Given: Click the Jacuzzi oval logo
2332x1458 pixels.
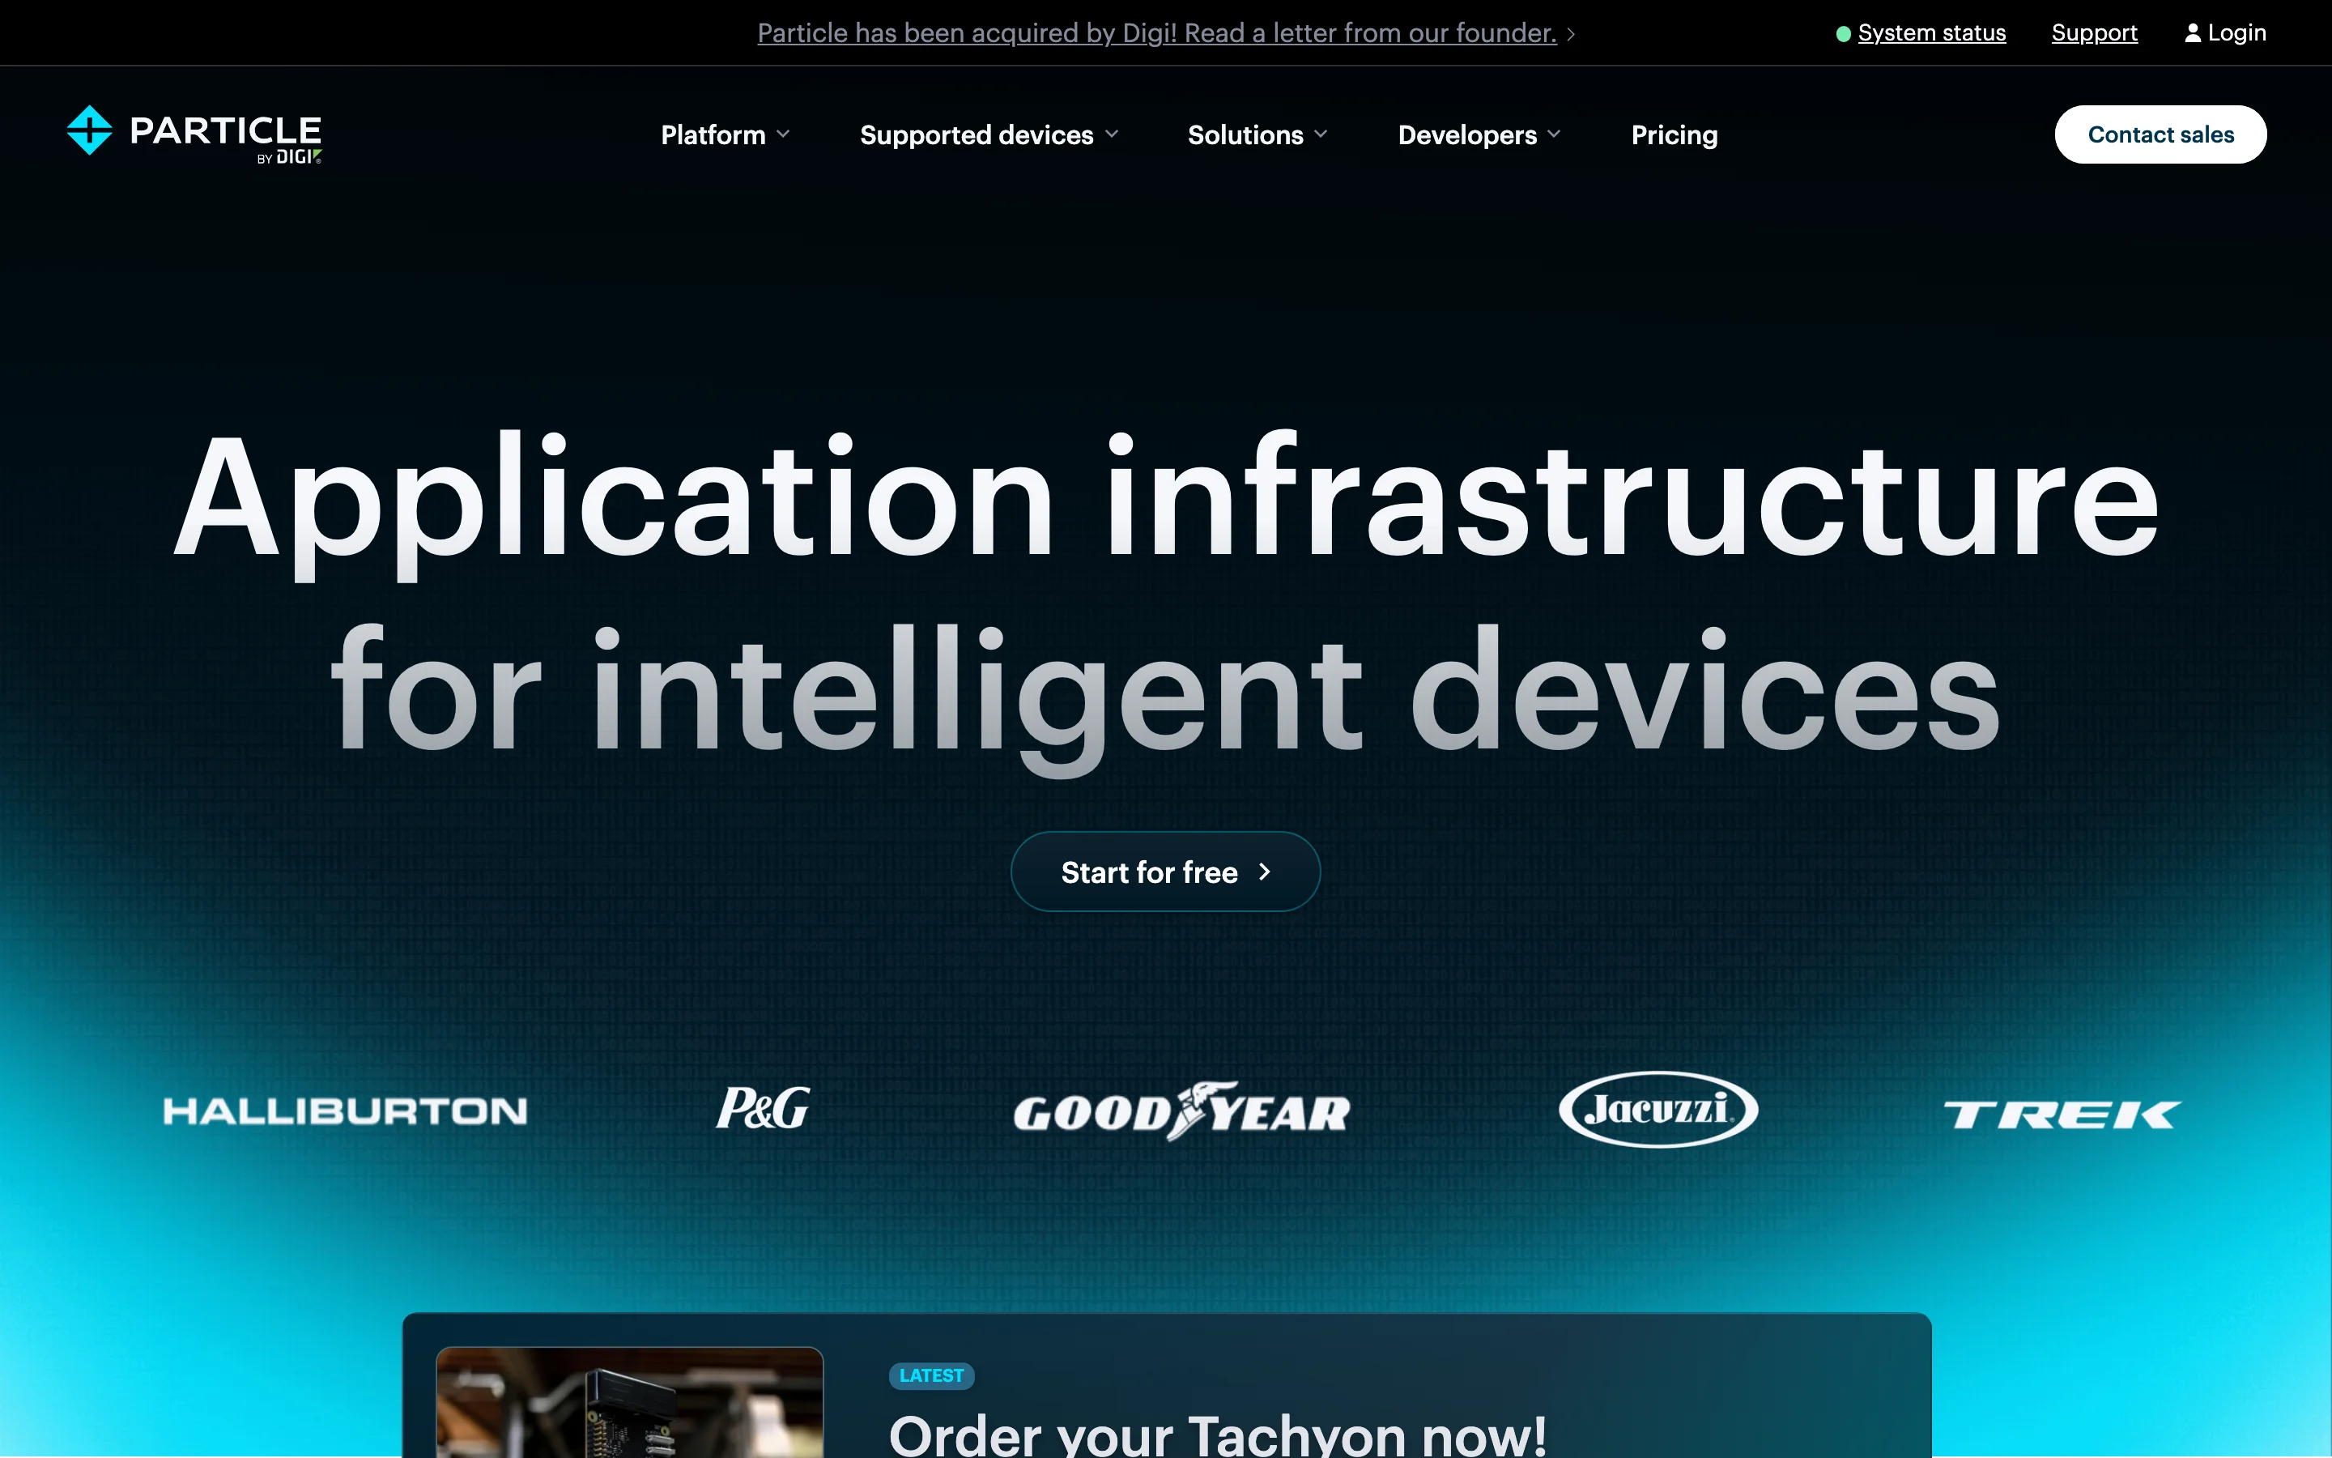Looking at the screenshot, I should [x=1658, y=1109].
